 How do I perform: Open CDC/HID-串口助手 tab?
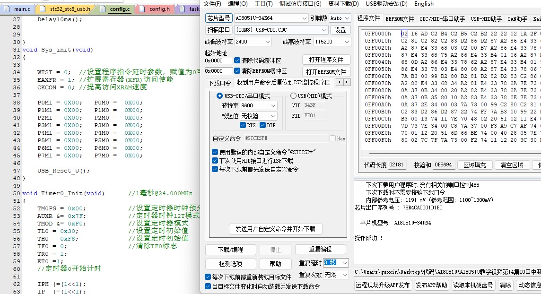(x=442, y=19)
